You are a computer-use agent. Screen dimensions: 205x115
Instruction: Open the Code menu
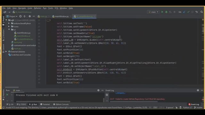(x=30, y=8)
